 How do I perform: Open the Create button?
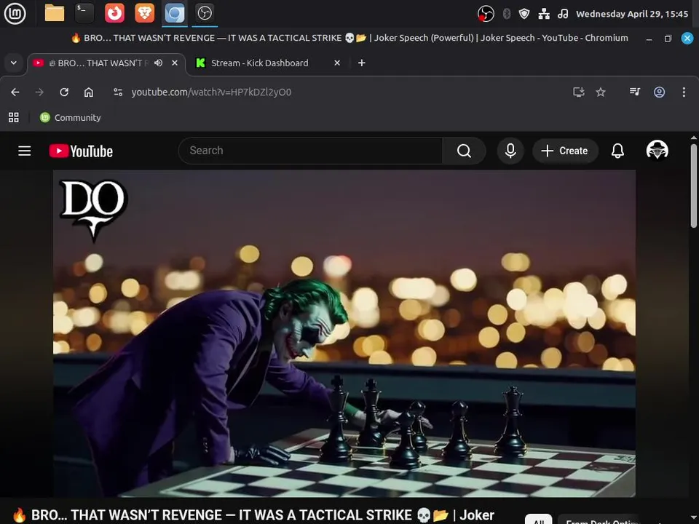tap(565, 151)
